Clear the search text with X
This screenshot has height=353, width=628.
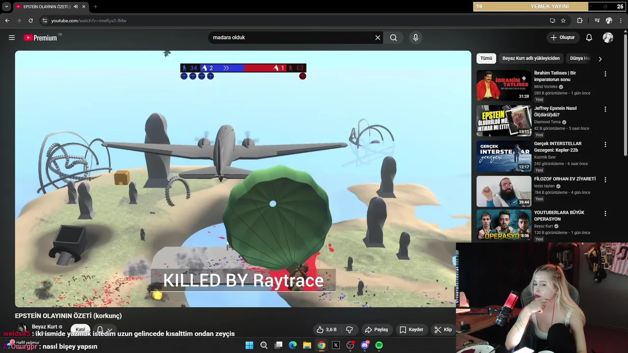378,37
